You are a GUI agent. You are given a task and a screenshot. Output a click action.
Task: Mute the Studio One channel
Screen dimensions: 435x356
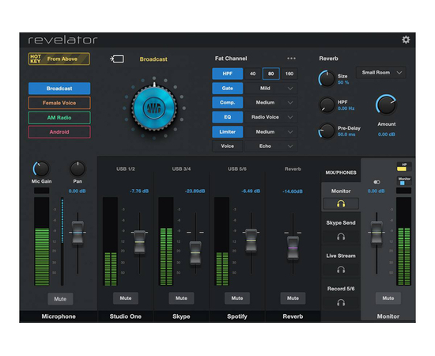pos(126,298)
